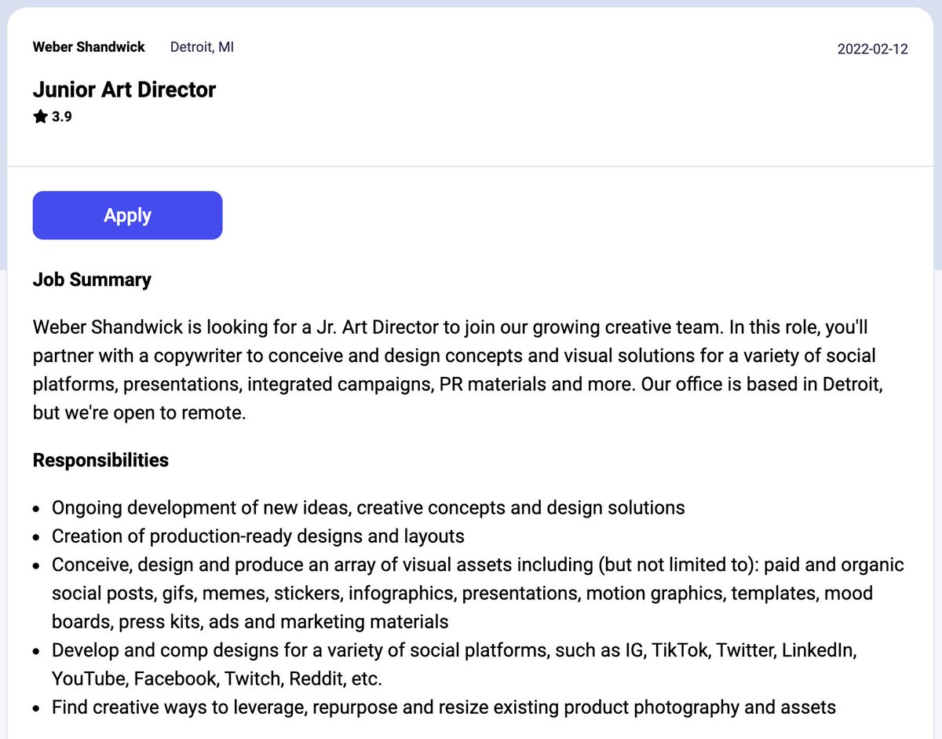Select the Responsibilities heading
The height and width of the screenshot is (739, 942).
point(100,460)
